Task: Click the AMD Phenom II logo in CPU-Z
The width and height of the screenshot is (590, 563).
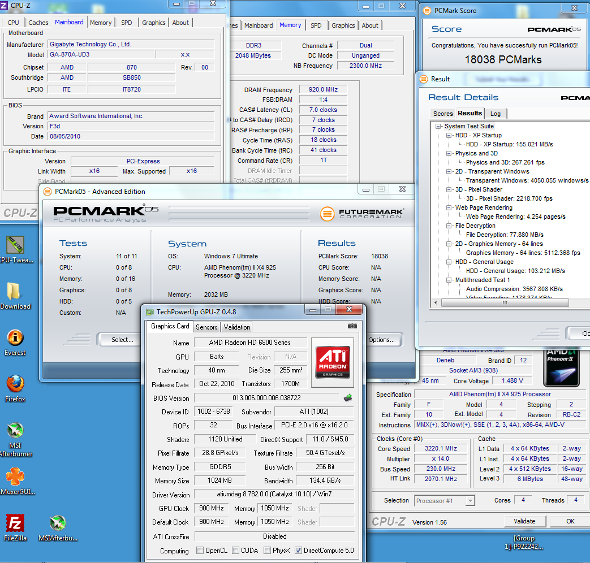Action: tap(561, 368)
